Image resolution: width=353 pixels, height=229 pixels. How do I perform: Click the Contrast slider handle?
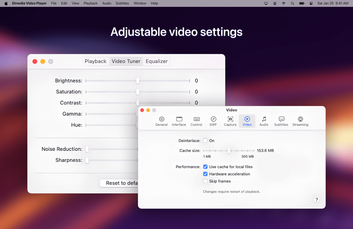tap(138, 103)
